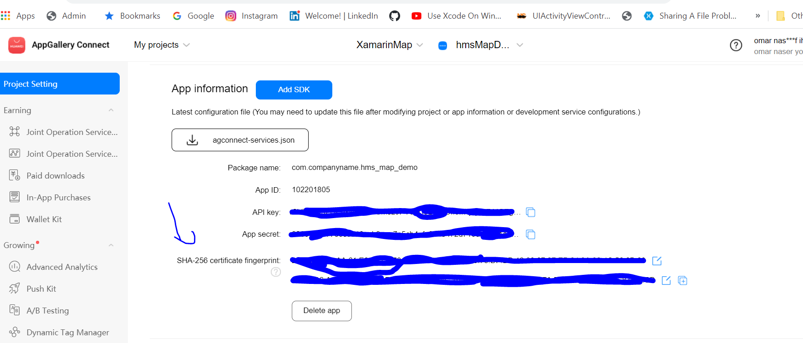Select App ID value 102201805
803x343 pixels.
click(x=311, y=189)
